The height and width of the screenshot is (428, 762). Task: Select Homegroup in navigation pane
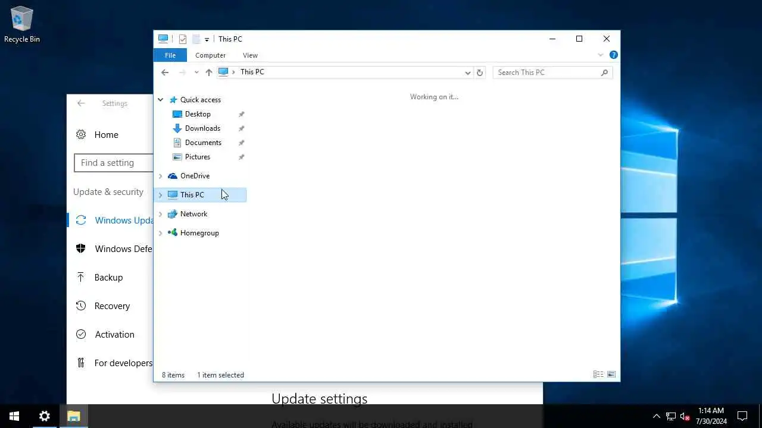199,233
